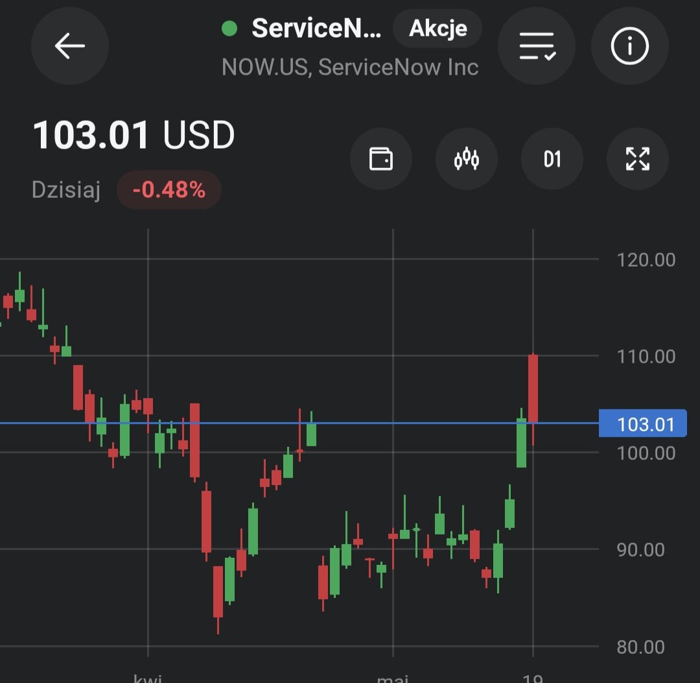Open the D1 timeframe selector
The width and height of the screenshot is (700, 683).
(x=552, y=158)
